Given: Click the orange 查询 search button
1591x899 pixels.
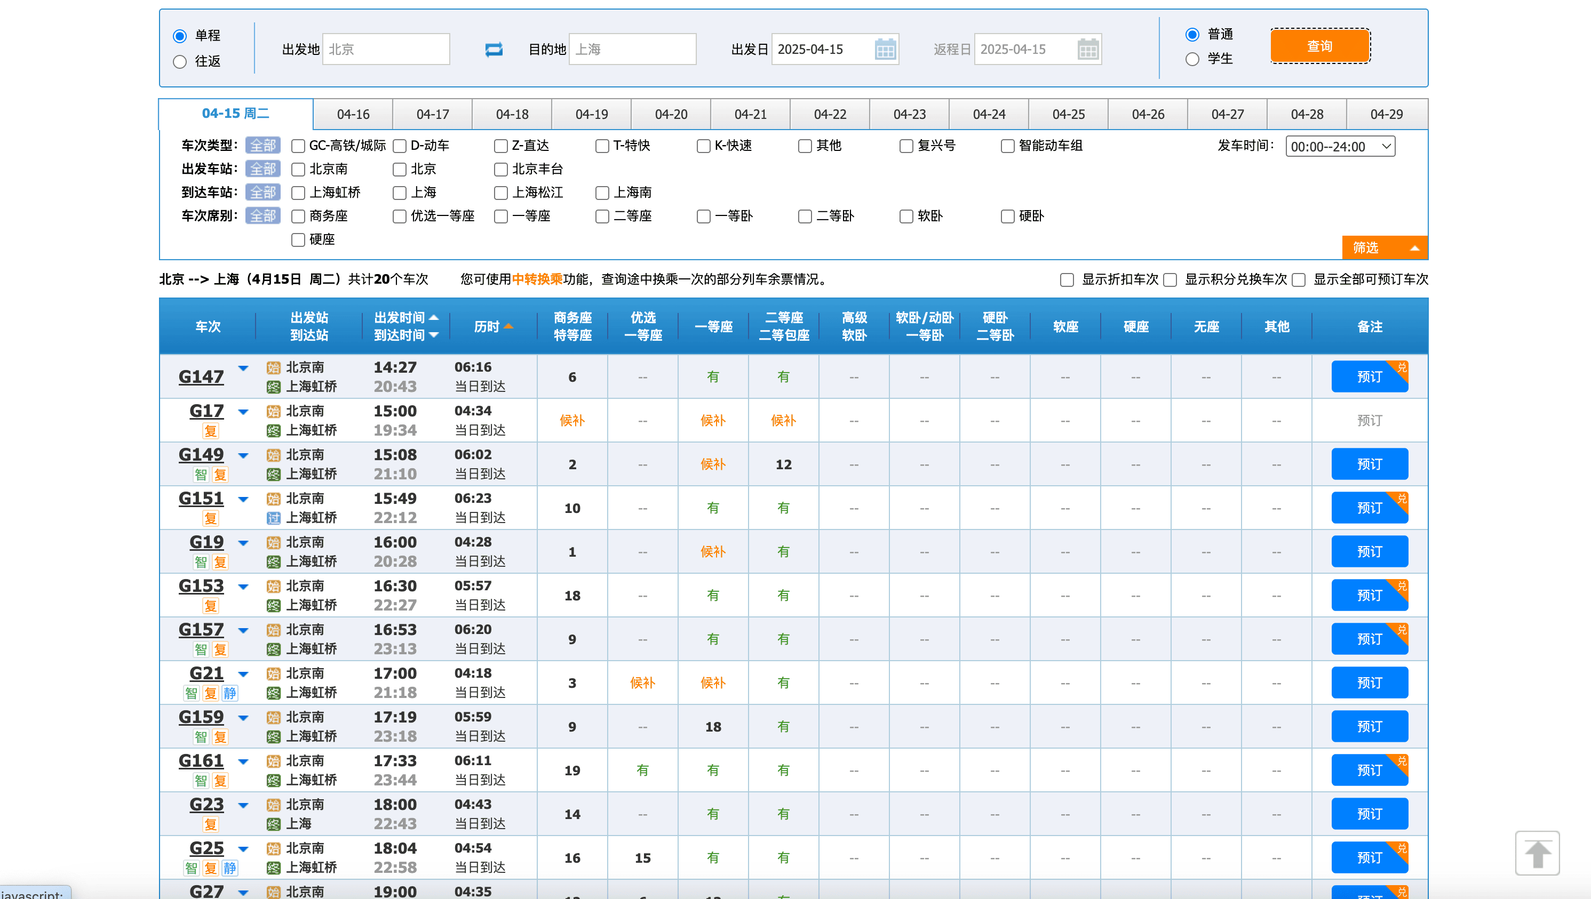Looking at the screenshot, I should (x=1319, y=46).
